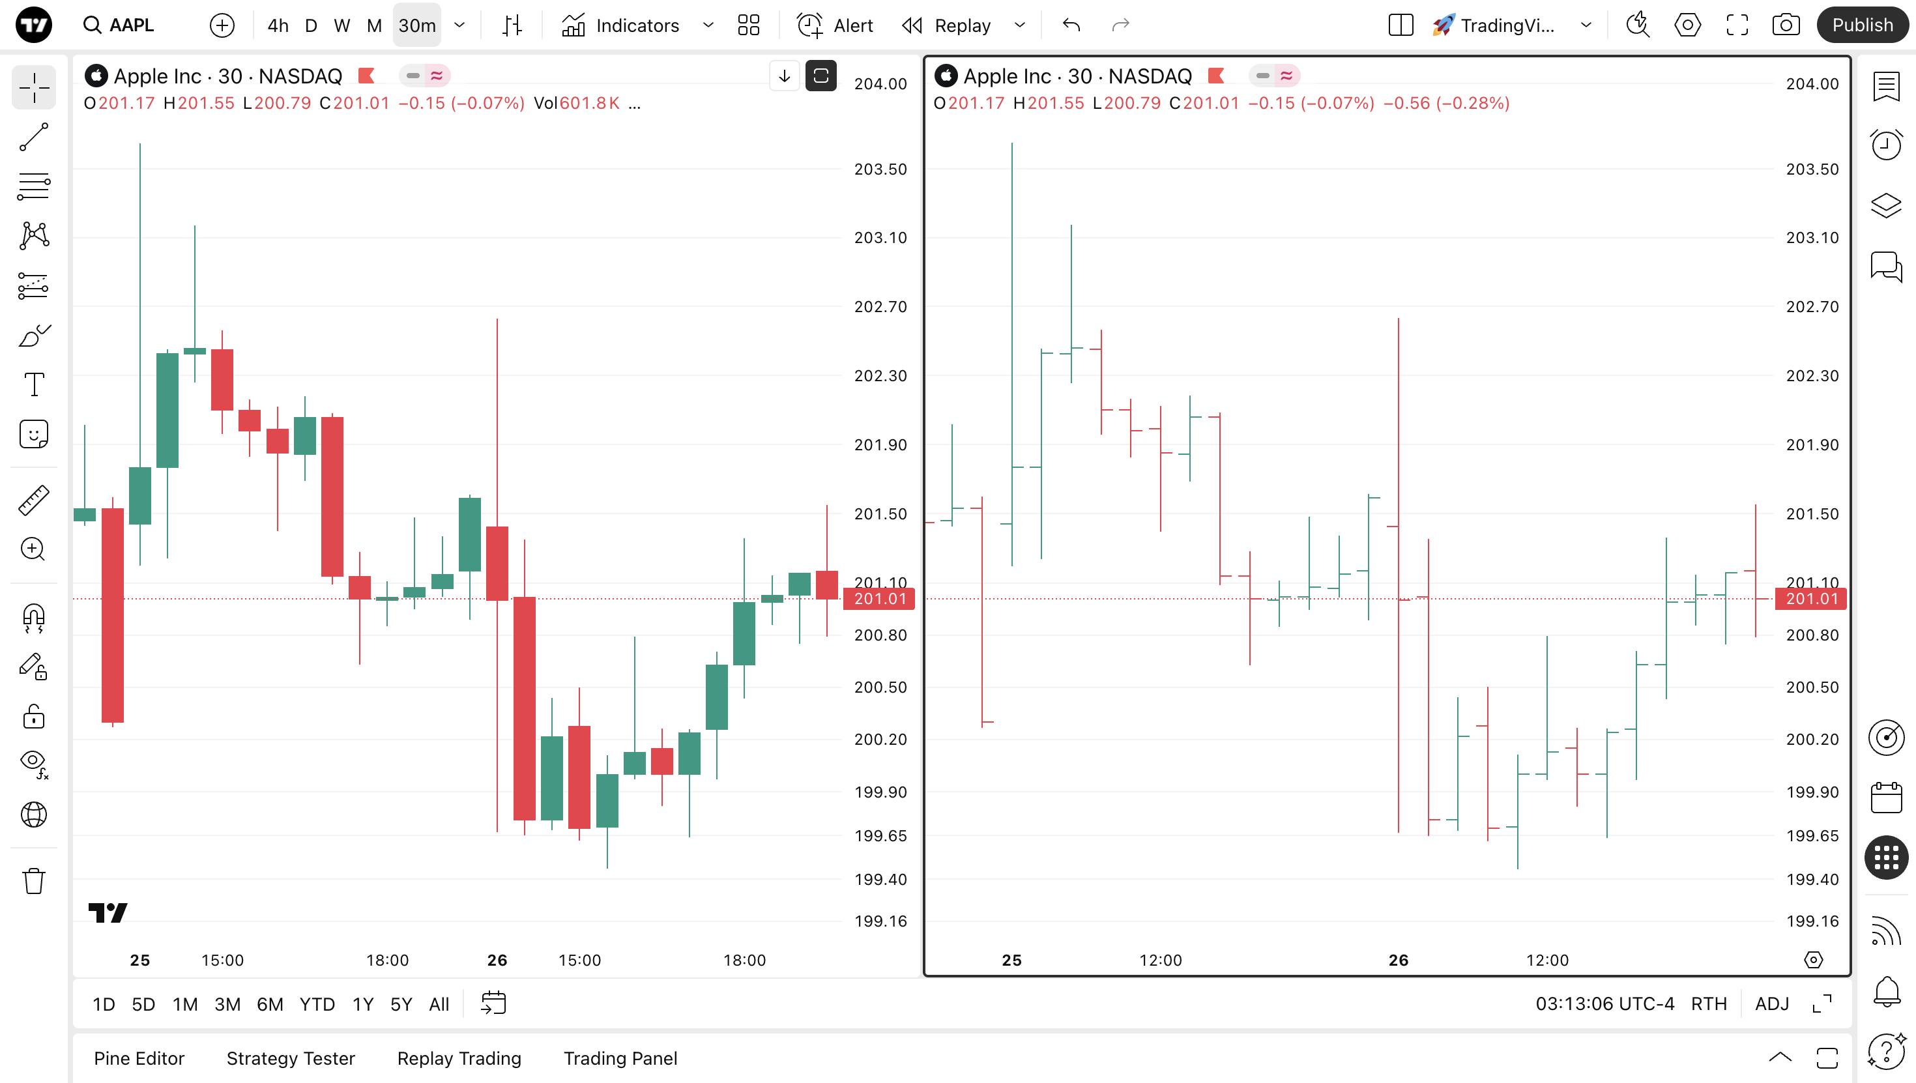
Task: Expand the time interval dropdown arrow
Action: click(459, 25)
